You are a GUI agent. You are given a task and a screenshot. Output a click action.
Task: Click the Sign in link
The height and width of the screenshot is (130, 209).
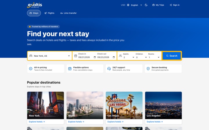(174, 5)
